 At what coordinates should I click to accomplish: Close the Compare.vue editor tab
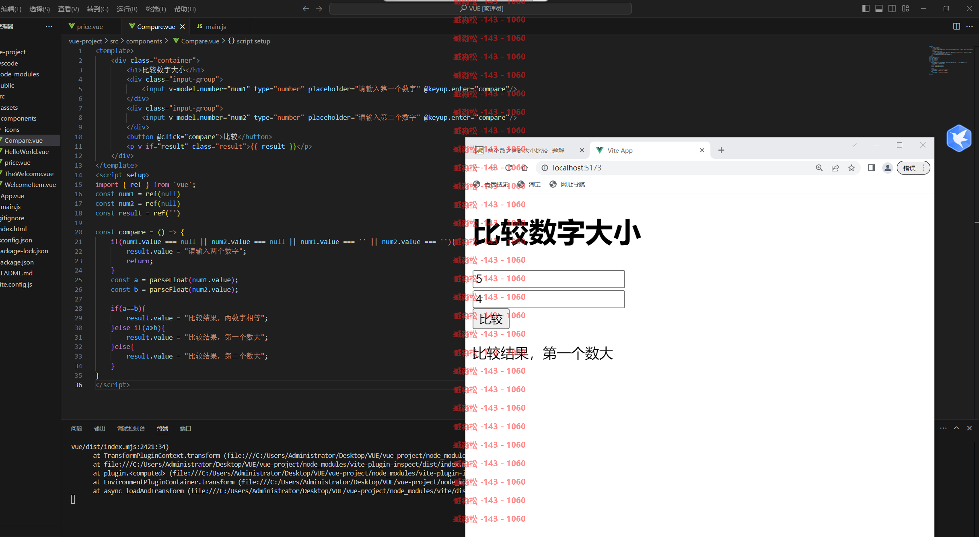point(183,27)
